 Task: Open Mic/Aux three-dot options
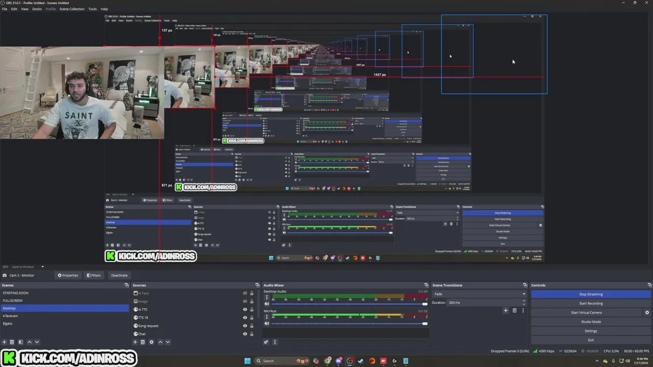[x=266, y=317]
